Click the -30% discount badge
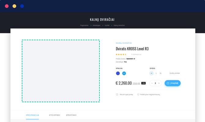 (x=143, y=83)
